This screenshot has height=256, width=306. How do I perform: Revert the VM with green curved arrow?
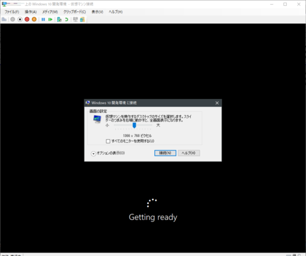click(x=67, y=19)
